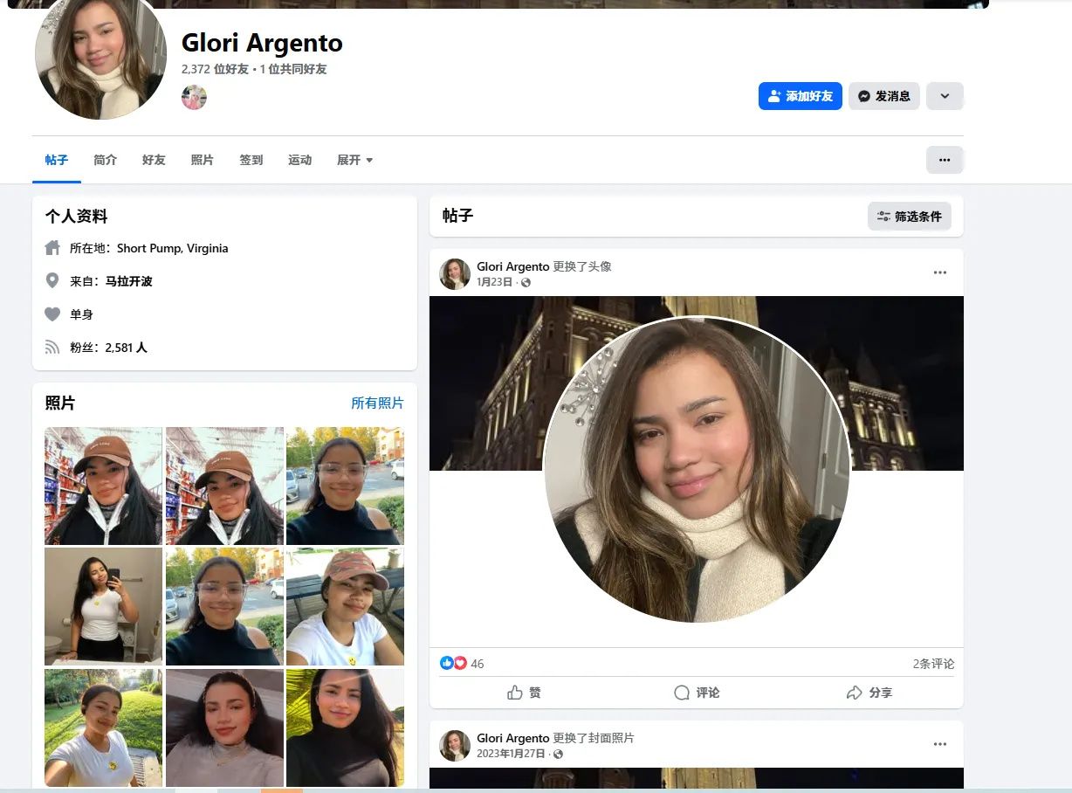Open the three-dot menu on the cover photo post
This screenshot has height=793, width=1072.
coord(940,743)
